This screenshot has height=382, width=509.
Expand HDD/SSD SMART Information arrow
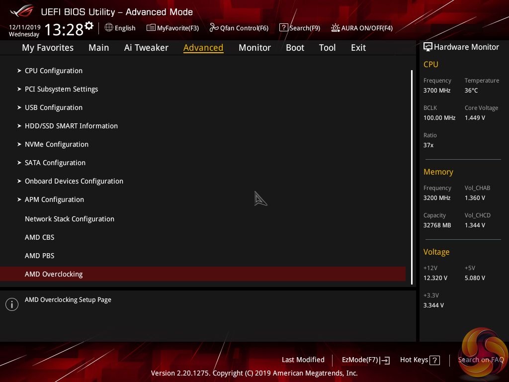(x=19, y=126)
